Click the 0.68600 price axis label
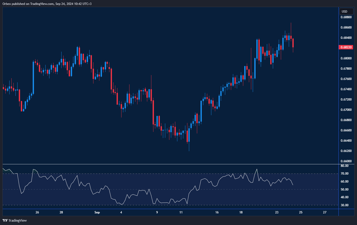The image size is (357, 225). [346, 28]
